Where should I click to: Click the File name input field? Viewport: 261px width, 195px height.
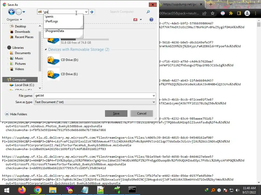(93, 95)
